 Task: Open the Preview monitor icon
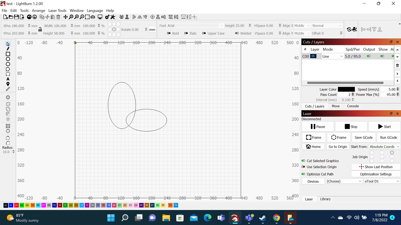[x=100, y=17]
